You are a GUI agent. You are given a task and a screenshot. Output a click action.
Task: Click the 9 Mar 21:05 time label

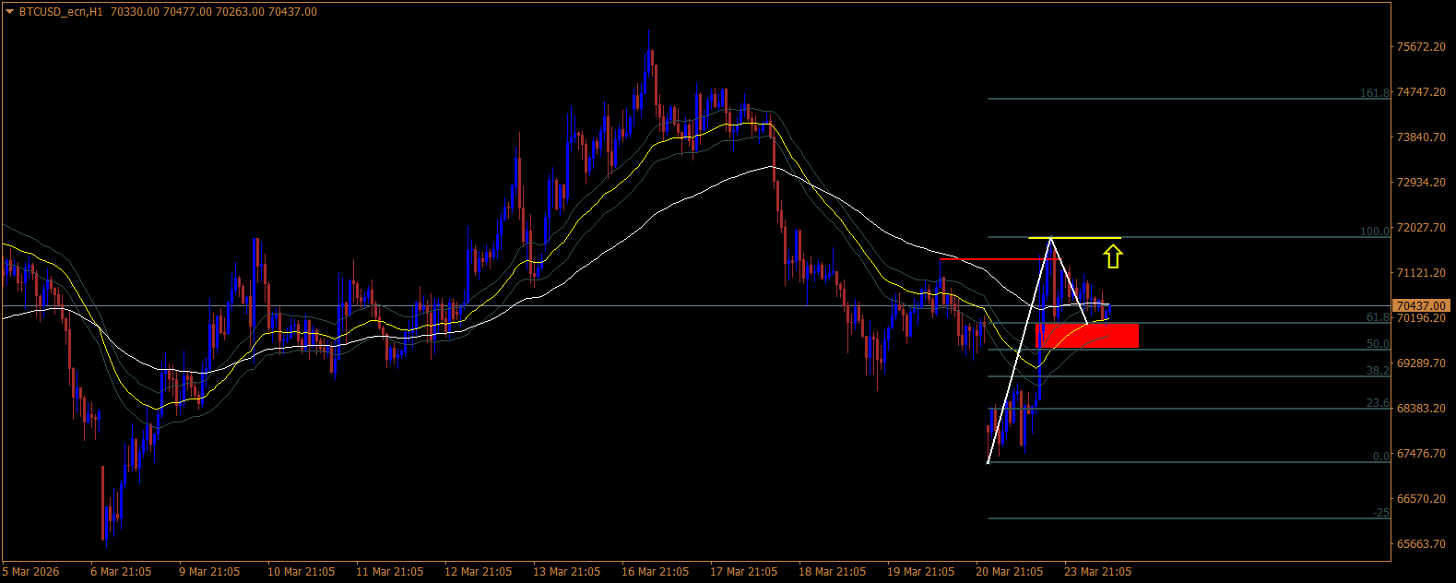[209, 572]
